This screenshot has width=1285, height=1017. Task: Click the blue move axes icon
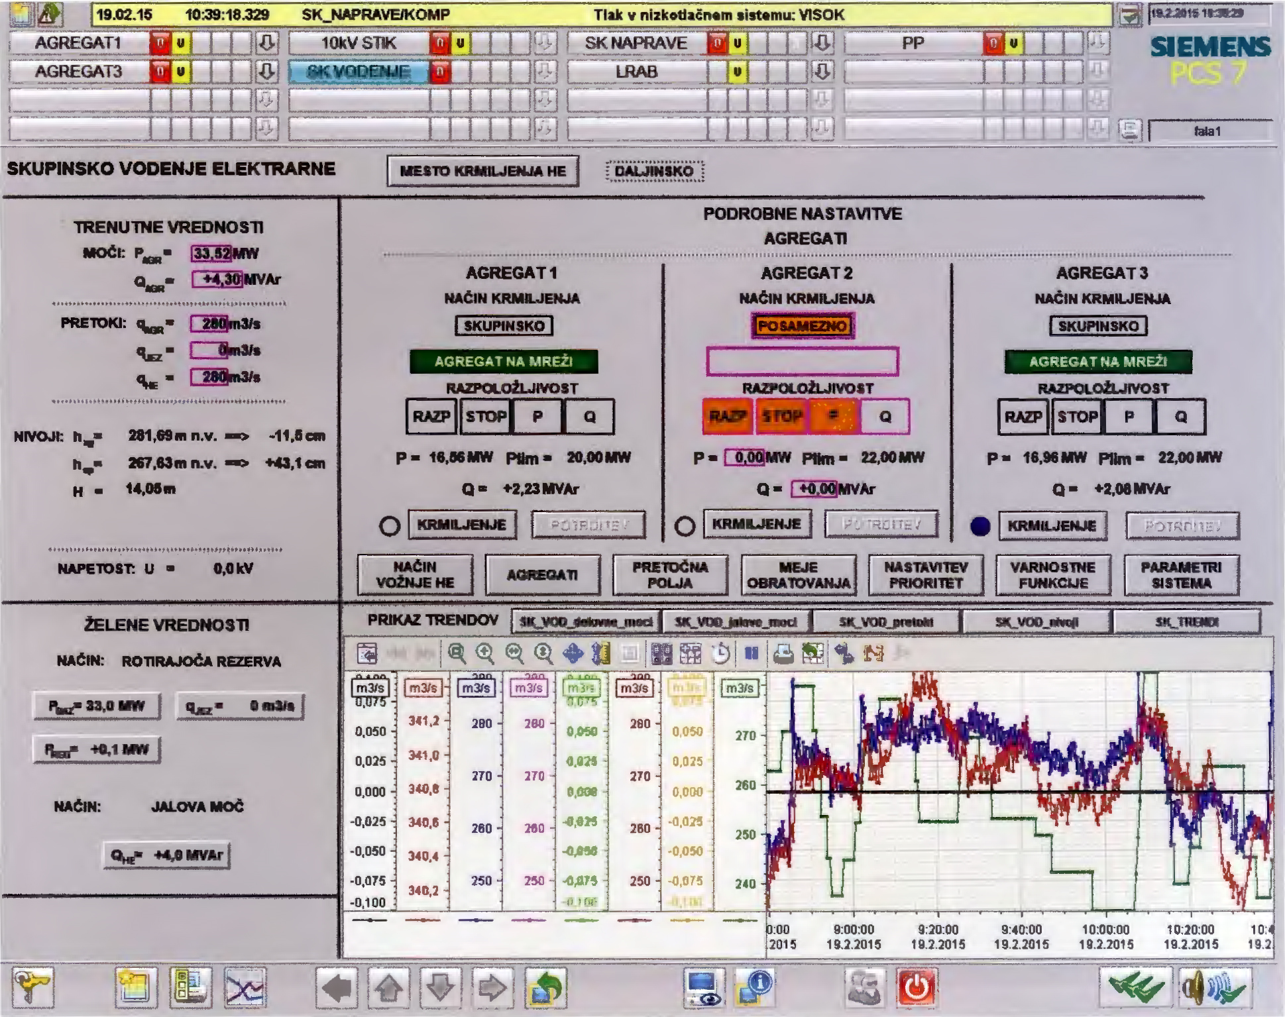(573, 654)
